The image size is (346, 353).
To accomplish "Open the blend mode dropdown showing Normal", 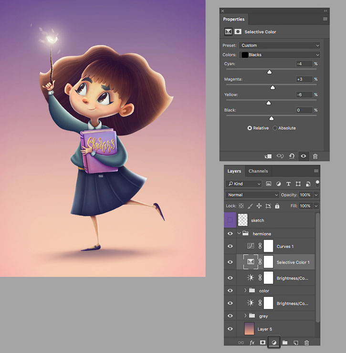I will (252, 195).
